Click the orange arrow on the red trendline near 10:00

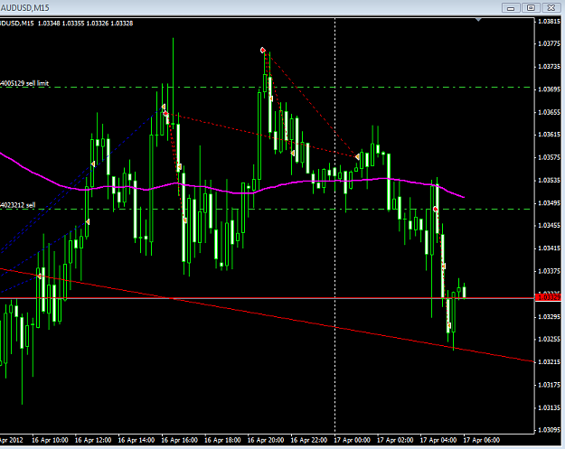[39, 276]
